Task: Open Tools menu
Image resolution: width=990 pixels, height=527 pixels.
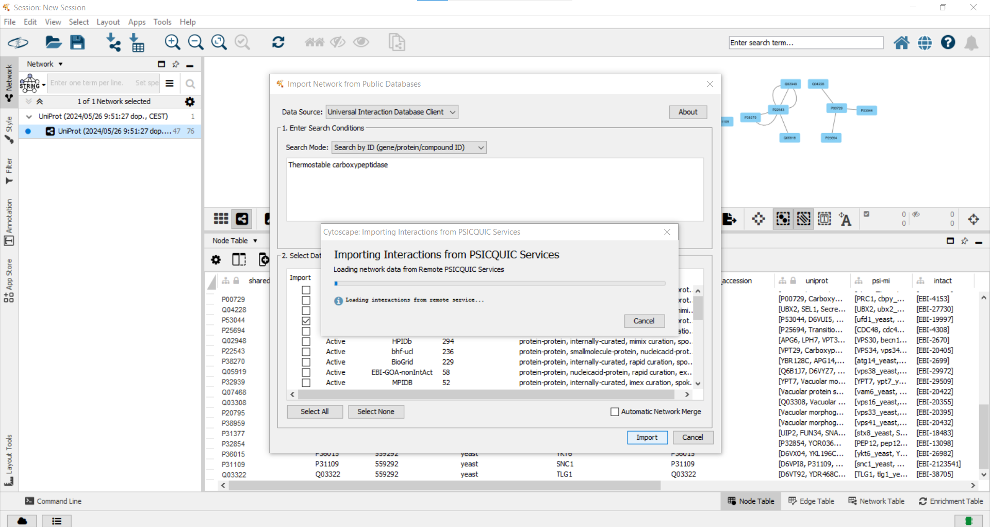Action: 162,22
